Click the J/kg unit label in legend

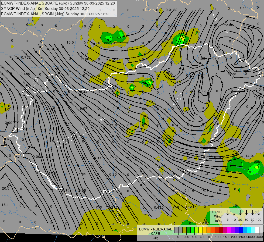click(x=155, y=238)
